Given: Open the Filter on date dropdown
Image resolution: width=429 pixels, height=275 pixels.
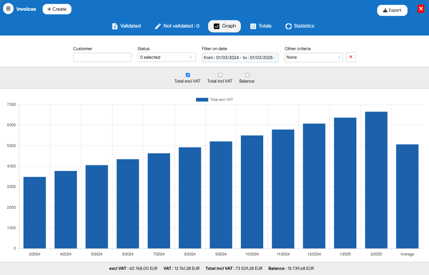Looking at the screenshot, I should (x=240, y=57).
